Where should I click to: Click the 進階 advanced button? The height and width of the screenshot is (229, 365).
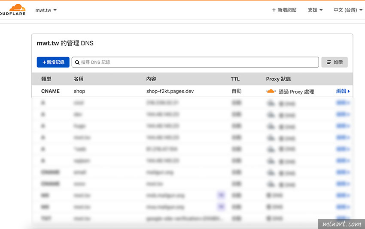click(x=335, y=62)
